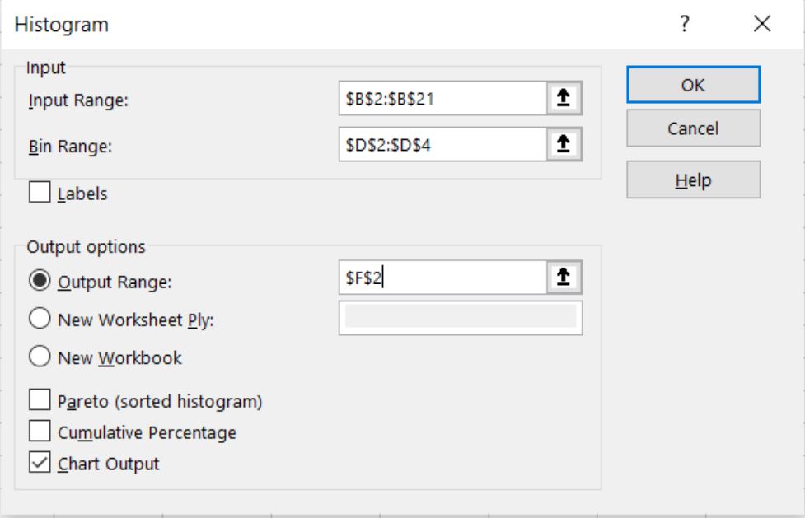
Task: Click the Output Range collapse arrow icon
Action: point(564,278)
